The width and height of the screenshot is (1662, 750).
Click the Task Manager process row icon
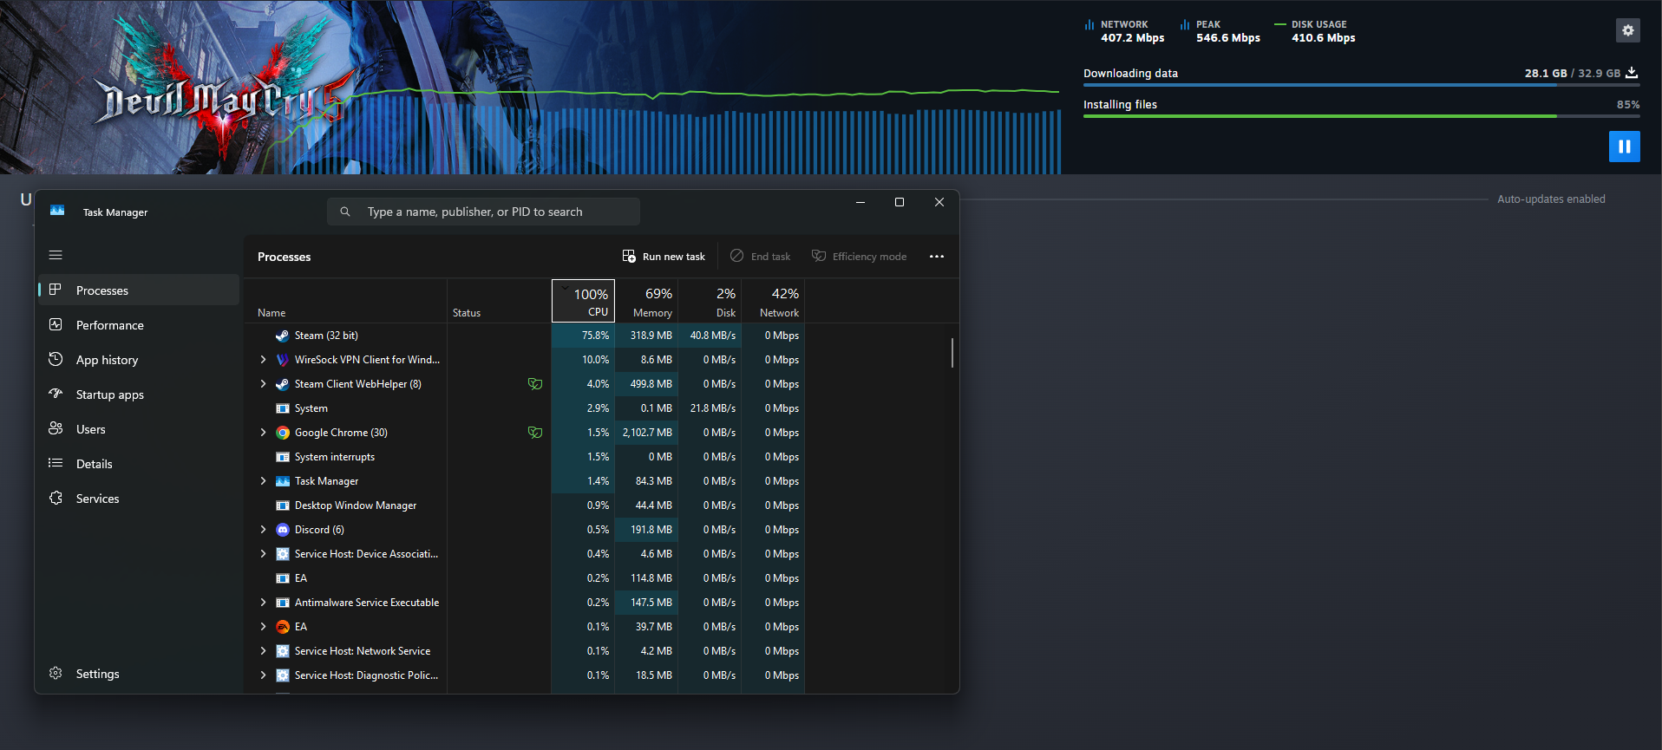(283, 481)
